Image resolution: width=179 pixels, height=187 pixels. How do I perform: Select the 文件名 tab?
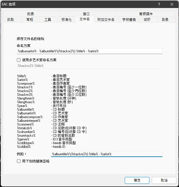click(85, 19)
